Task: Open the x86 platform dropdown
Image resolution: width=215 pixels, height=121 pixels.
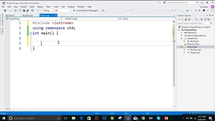Action: click(63, 10)
